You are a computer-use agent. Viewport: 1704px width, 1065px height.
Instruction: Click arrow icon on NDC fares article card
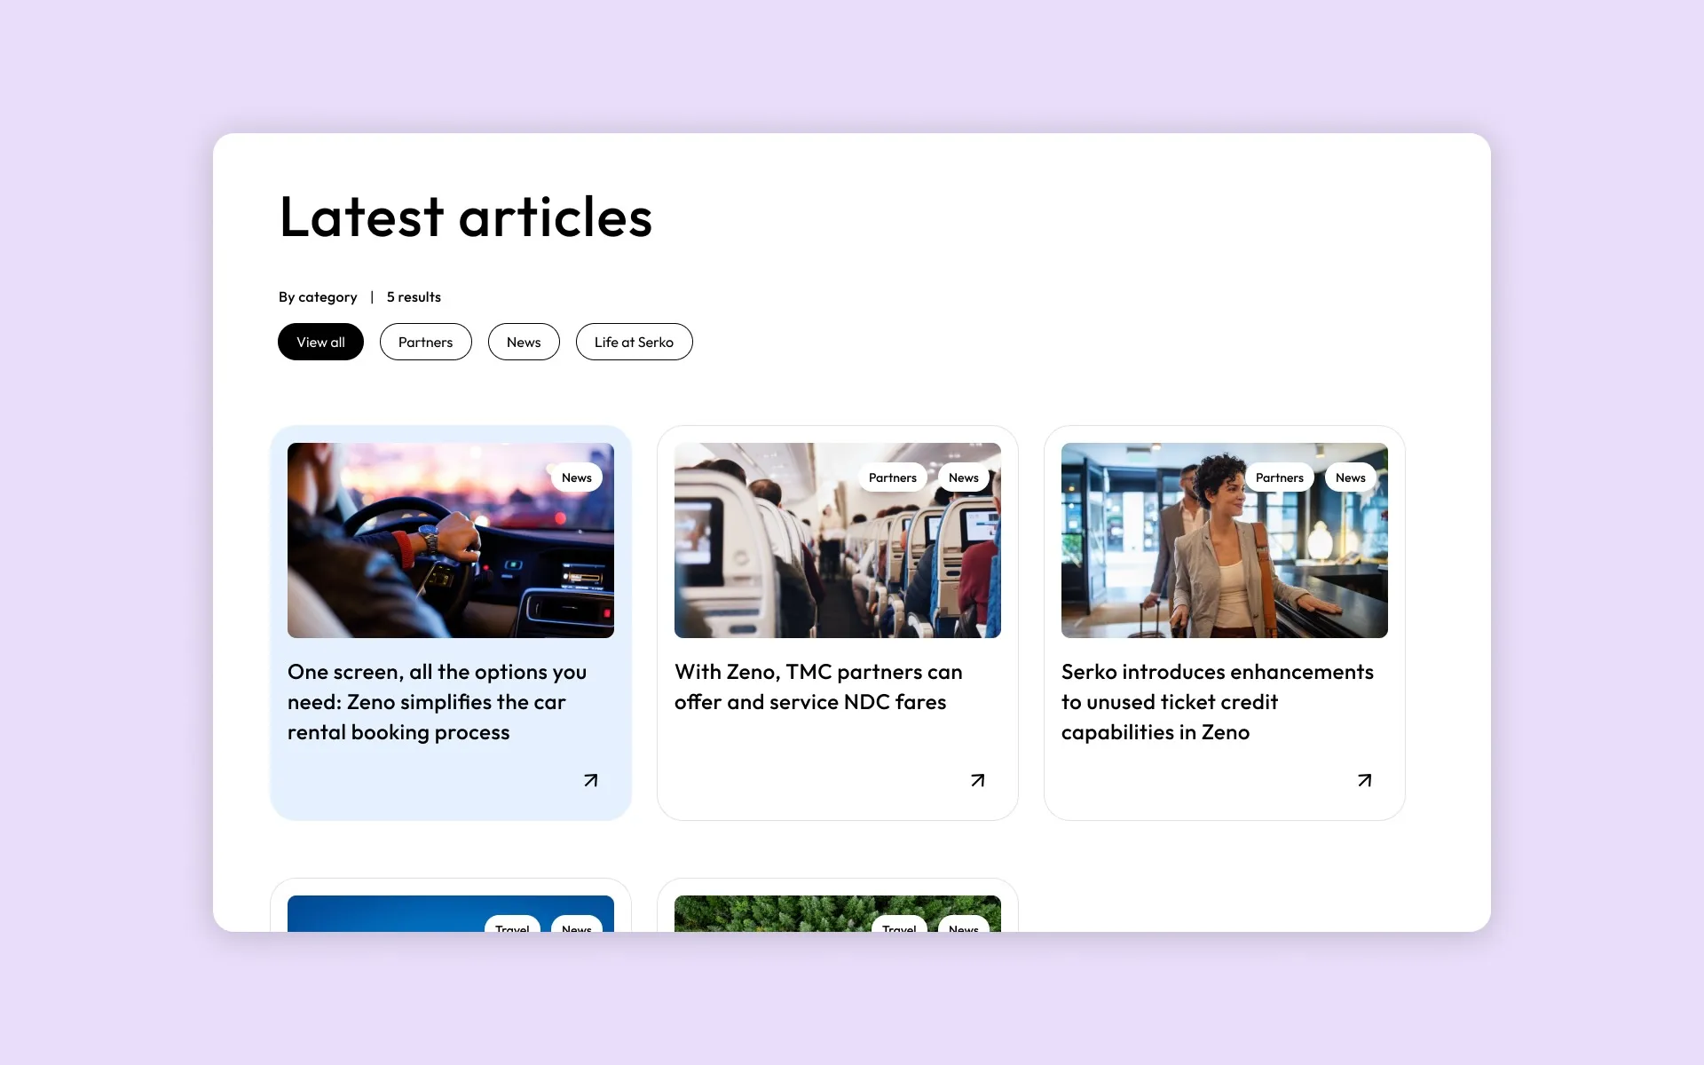[x=977, y=780]
